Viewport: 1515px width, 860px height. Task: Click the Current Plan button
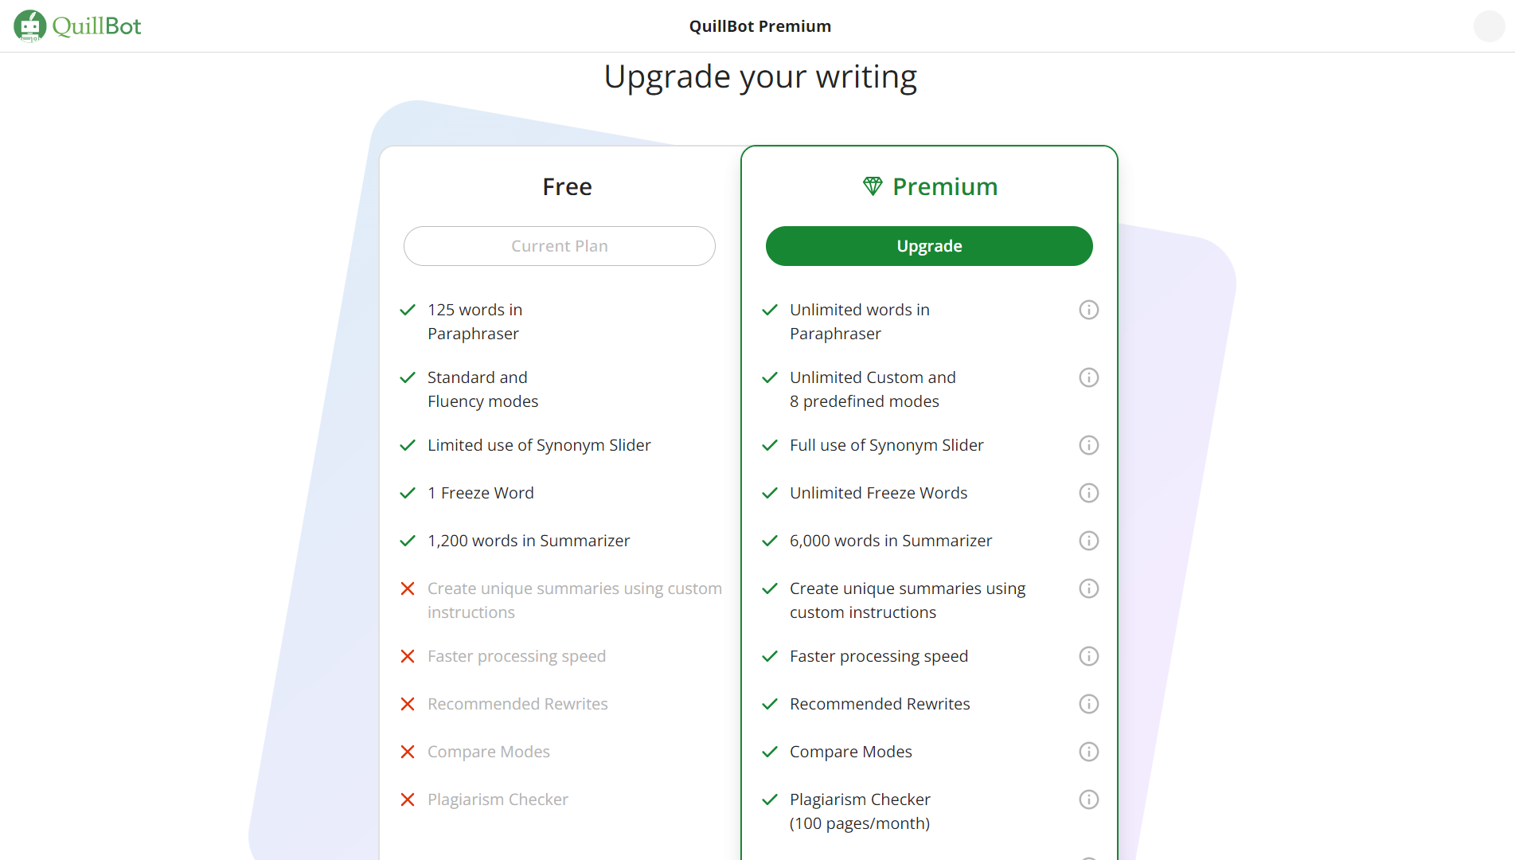coord(560,246)
